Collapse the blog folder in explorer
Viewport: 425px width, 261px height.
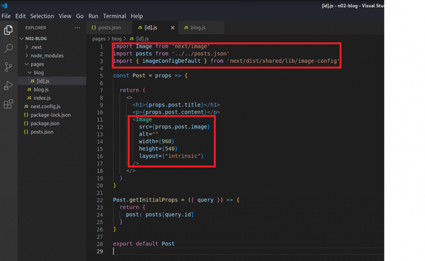coord(39,73)
